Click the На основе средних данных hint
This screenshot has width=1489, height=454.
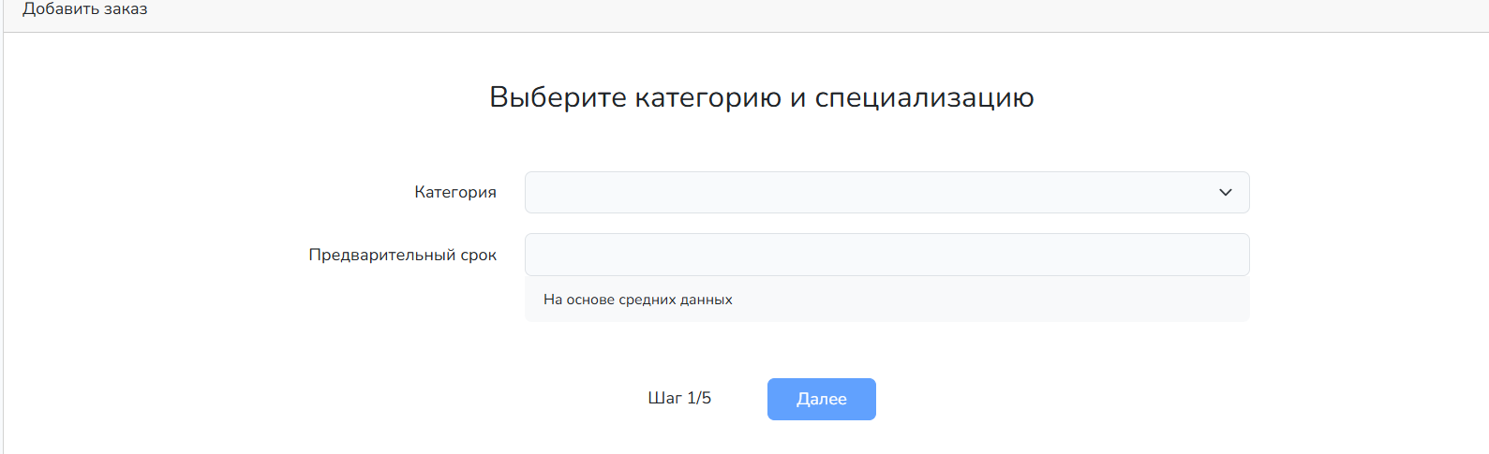[x=637, y=300]
